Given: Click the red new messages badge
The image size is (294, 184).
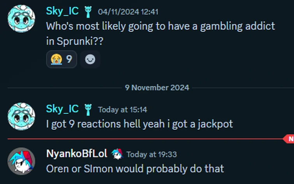Looking at the screenshot, I should point(290,138).
